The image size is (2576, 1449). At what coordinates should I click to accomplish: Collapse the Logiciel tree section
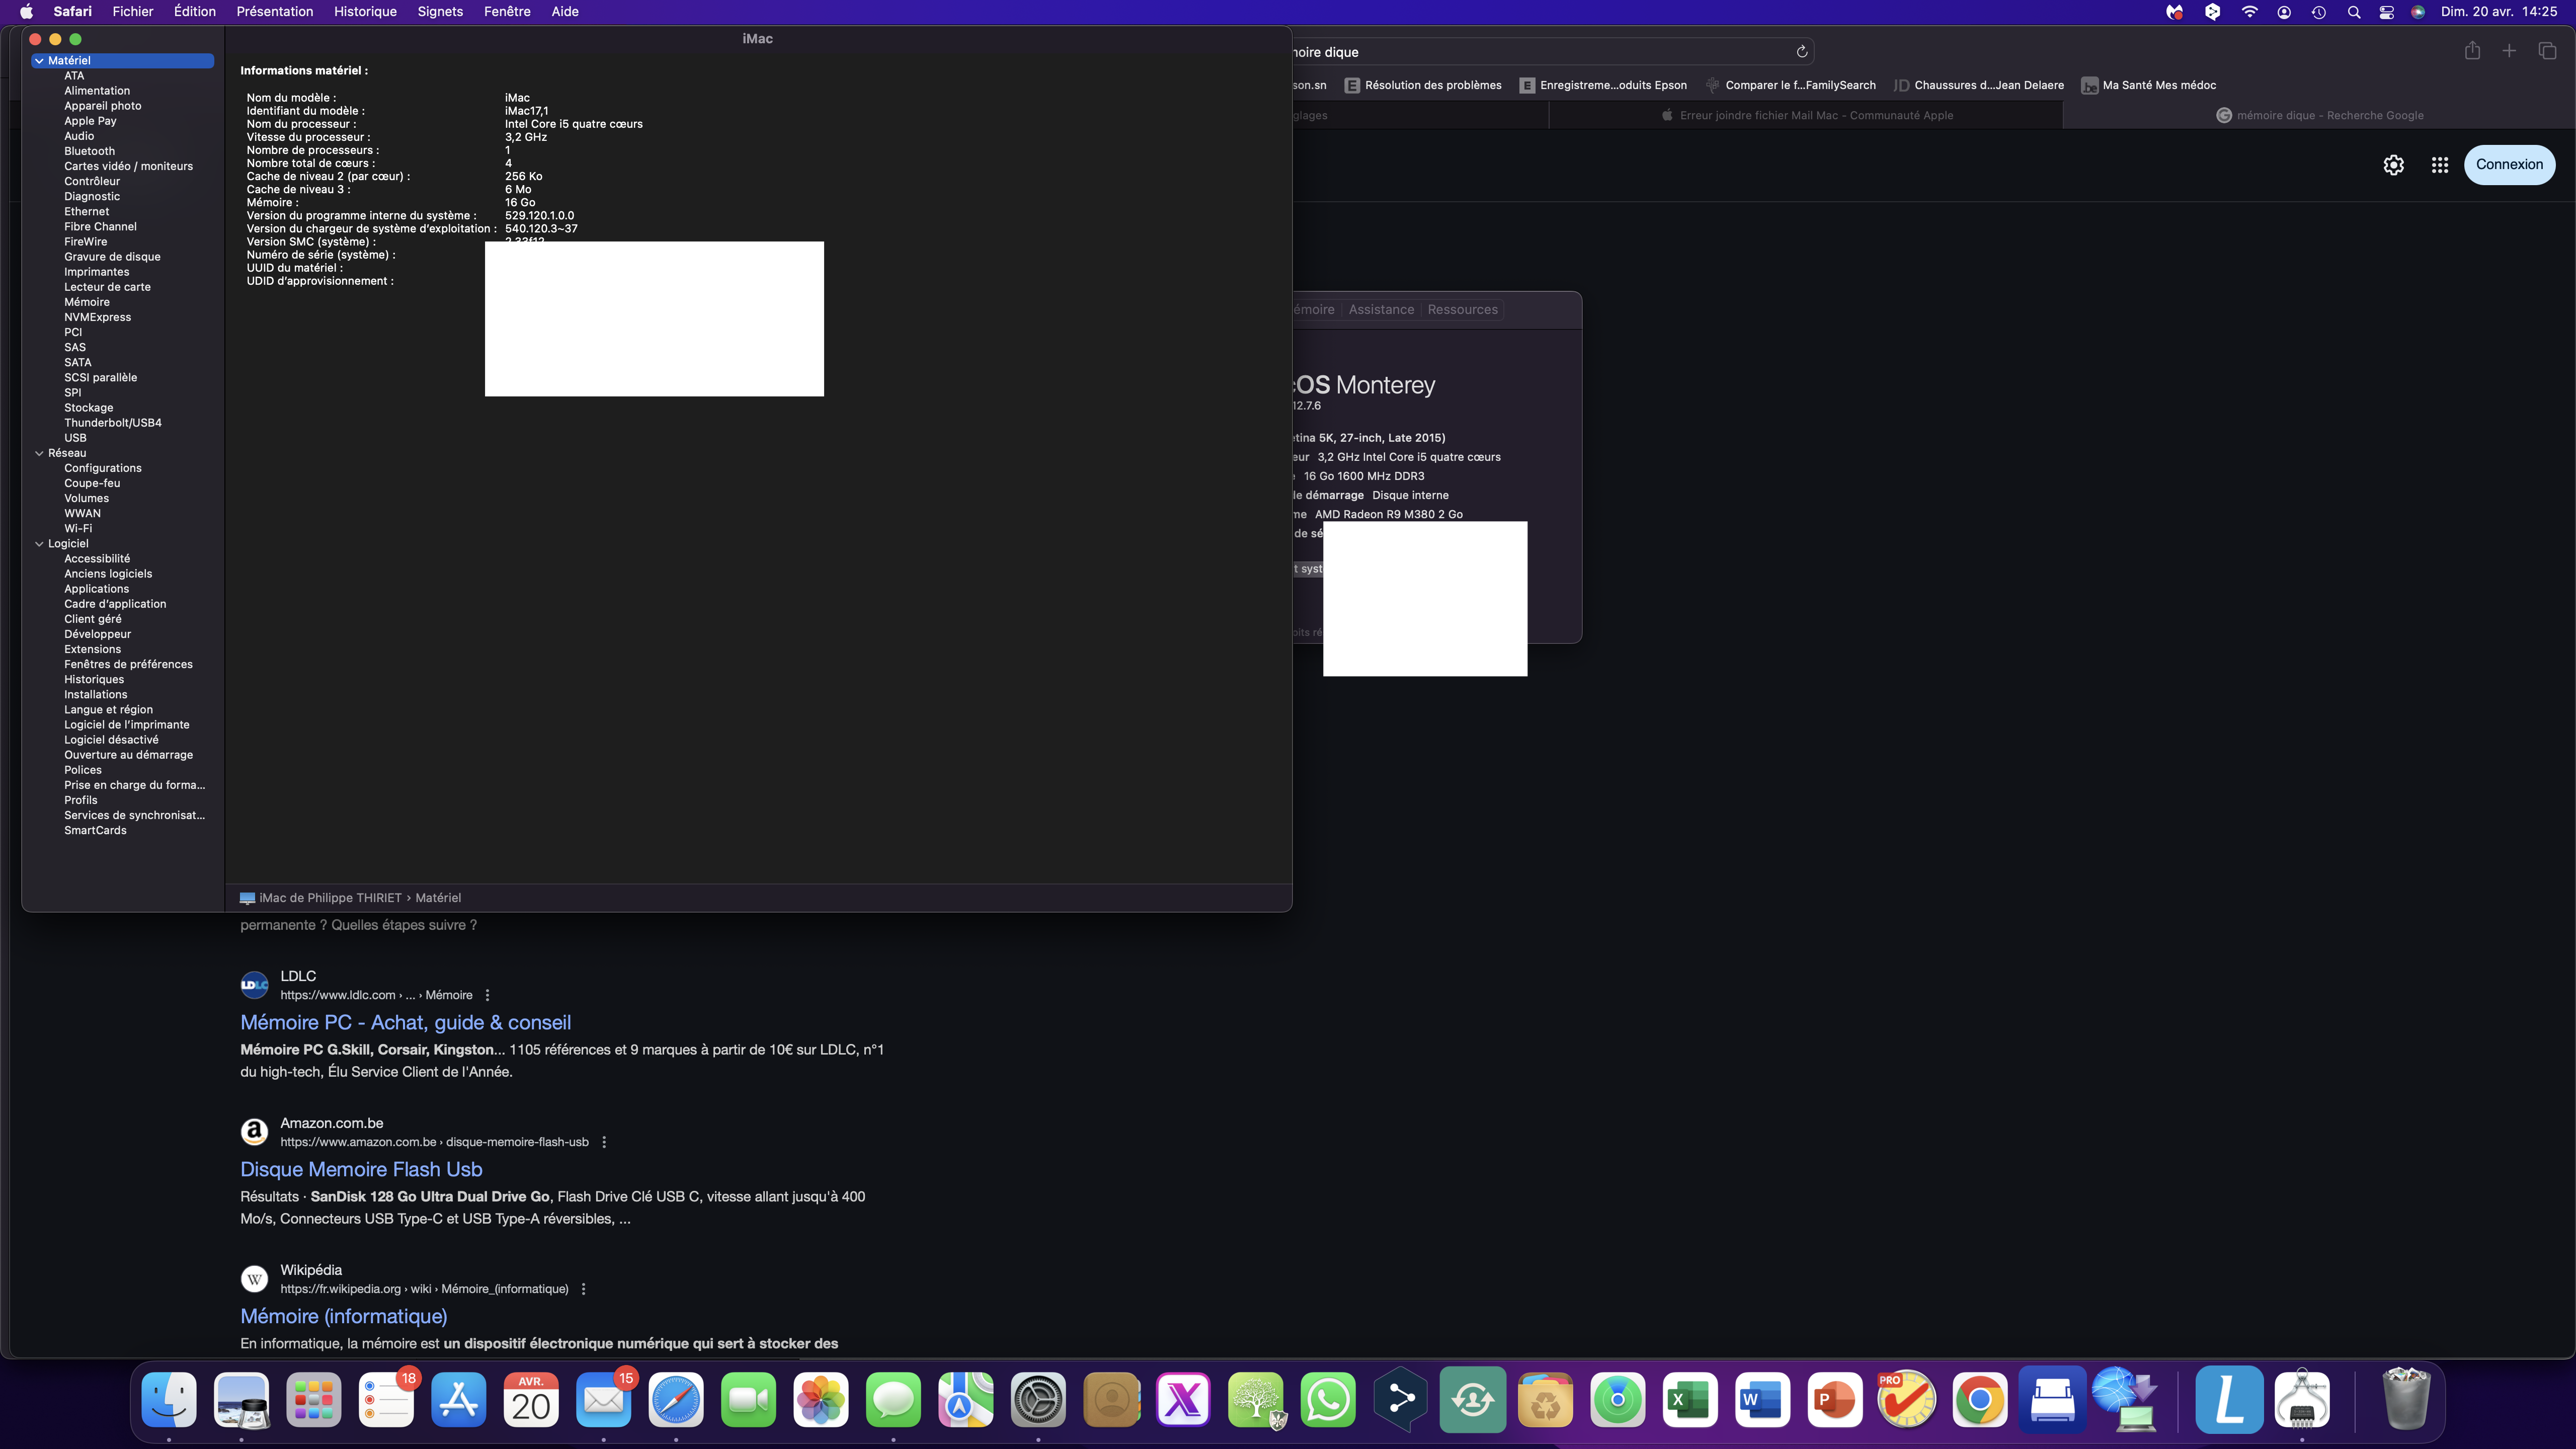pyautogui.click(x=39, y=544)
